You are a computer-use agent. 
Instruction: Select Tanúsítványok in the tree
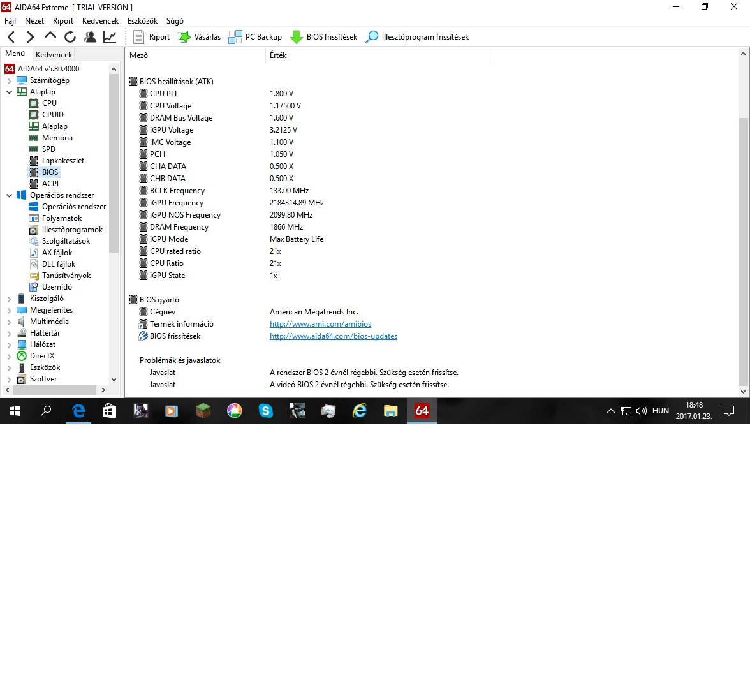(x=66, y=276)
